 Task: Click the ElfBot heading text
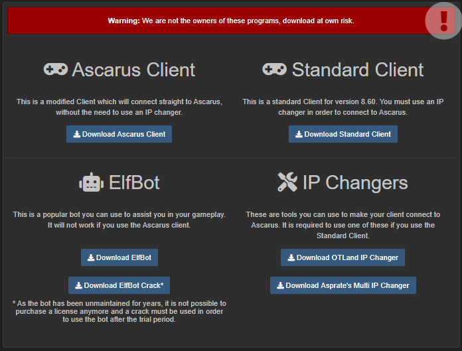pyautogui.click(x=134, y=182)
